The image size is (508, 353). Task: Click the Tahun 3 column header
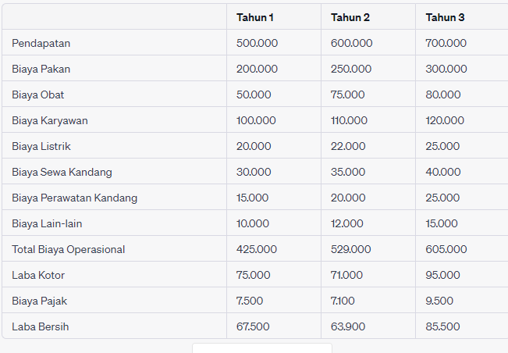click(445, 17)
